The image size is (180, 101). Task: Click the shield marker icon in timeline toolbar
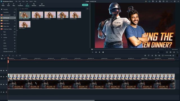pyautogui.click(x=149, y=56)
